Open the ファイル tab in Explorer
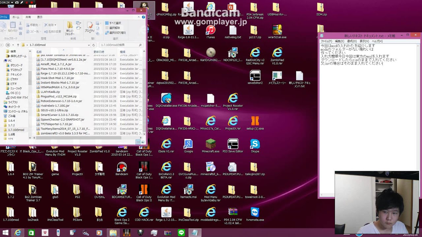 [3, 17]
